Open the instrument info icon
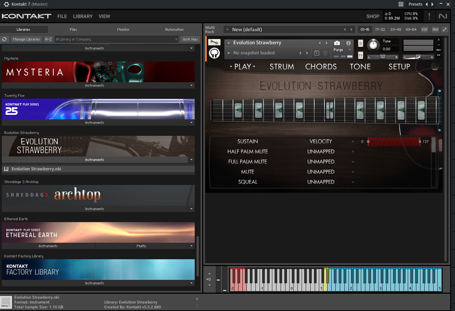 point(348,43)
